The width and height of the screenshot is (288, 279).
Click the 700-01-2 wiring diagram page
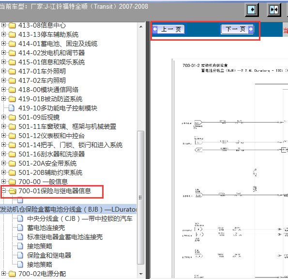[x=230, y=168]
